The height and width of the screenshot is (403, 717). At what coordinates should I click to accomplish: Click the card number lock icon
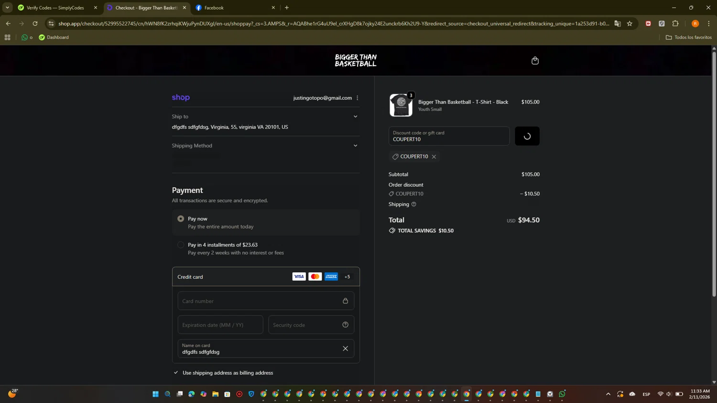345,301
